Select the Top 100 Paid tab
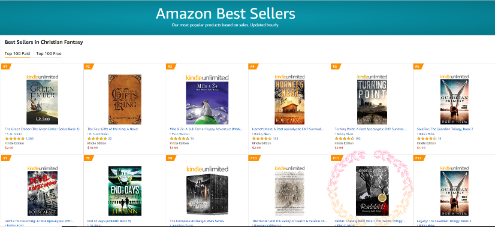 point(17,54)
